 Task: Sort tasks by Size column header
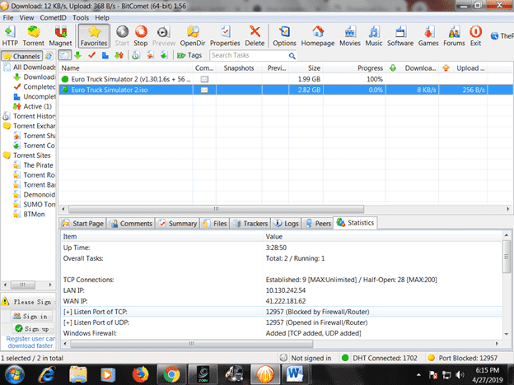[306, 68]
